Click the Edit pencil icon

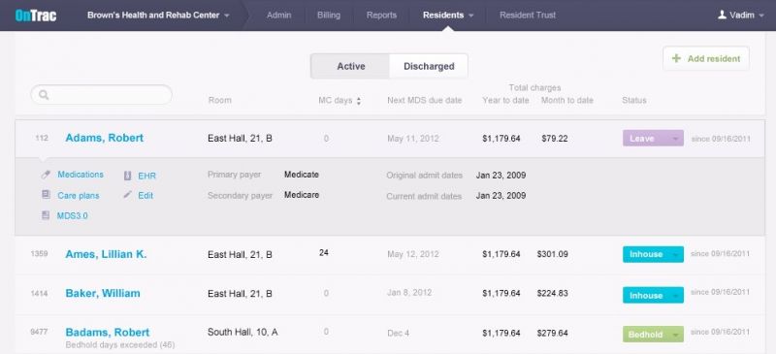point(127,195)
